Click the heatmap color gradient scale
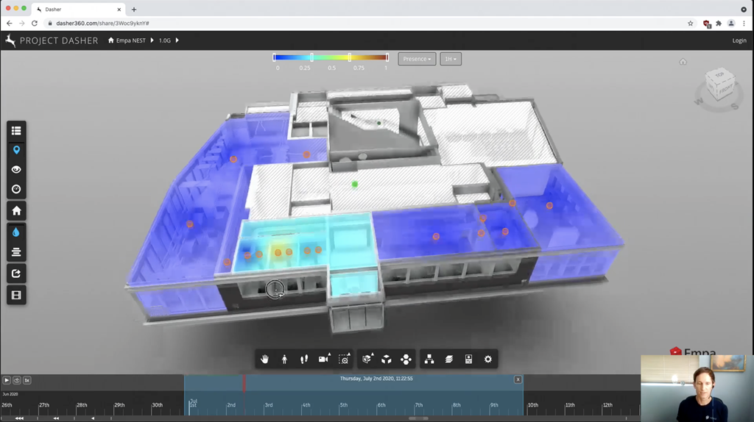Viewport: 754px width, 422px height. (x=331, y=57)
